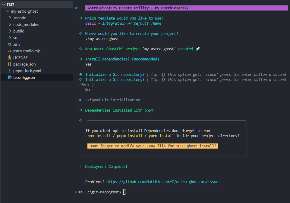Expand the node_modules folder chevron

click(x=10, y=25)
